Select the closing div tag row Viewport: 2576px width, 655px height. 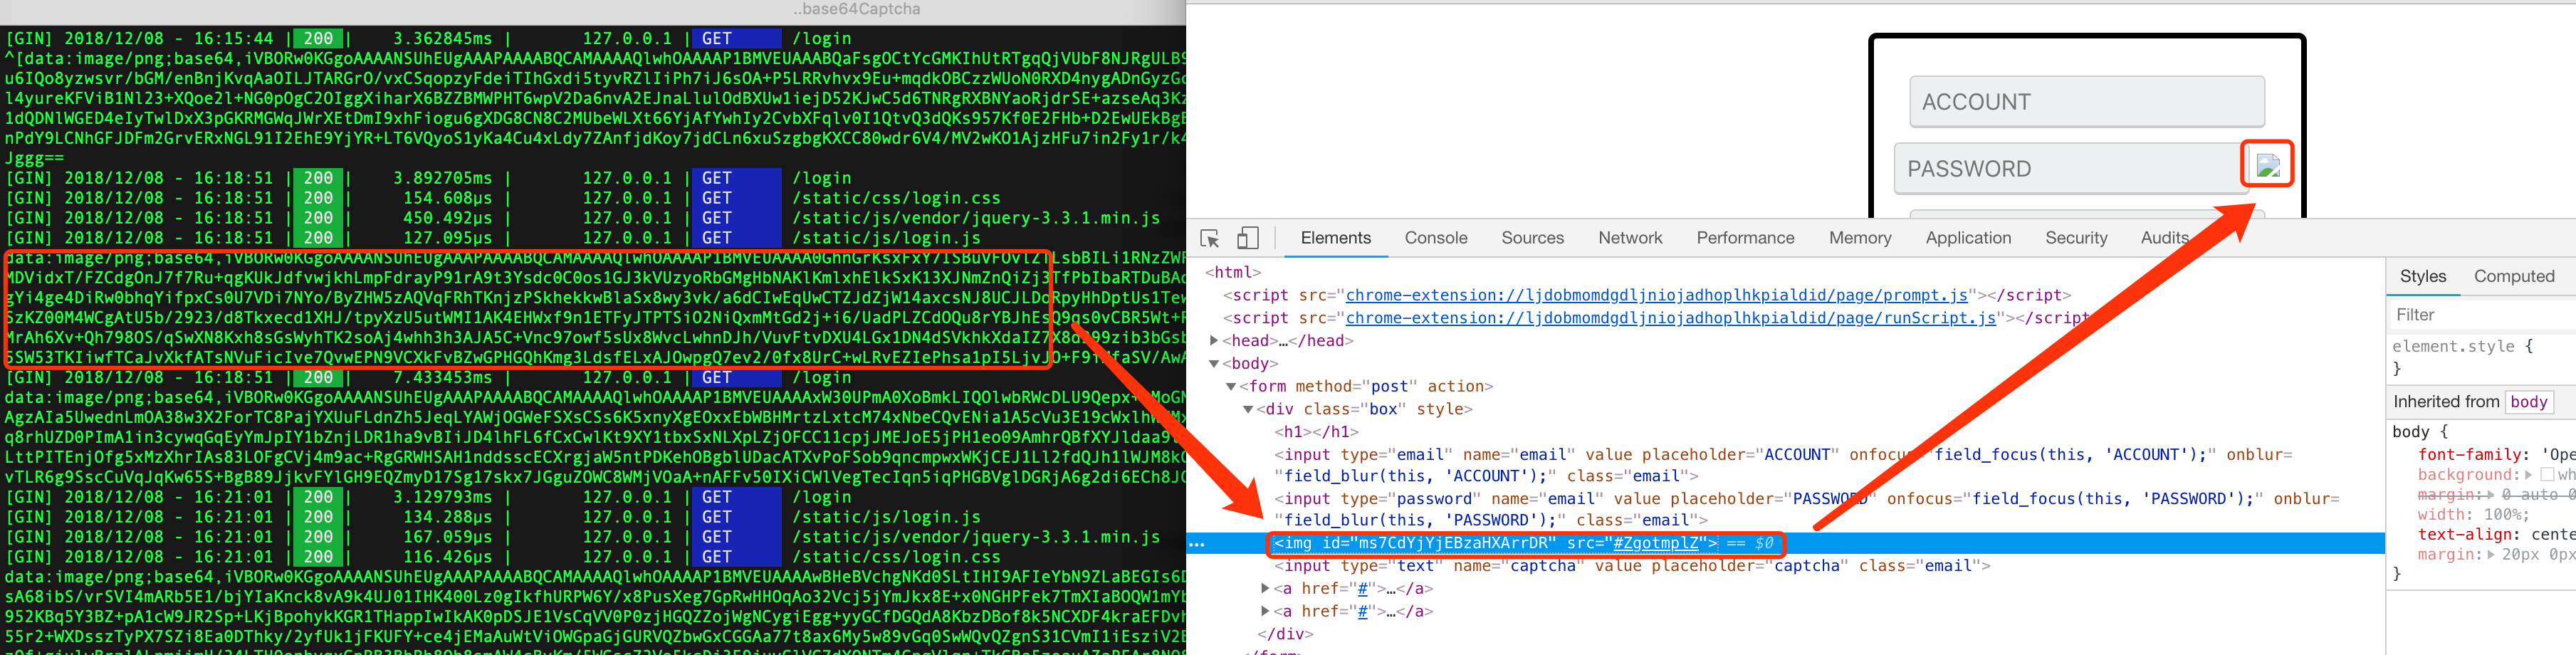pos(1285,634)
